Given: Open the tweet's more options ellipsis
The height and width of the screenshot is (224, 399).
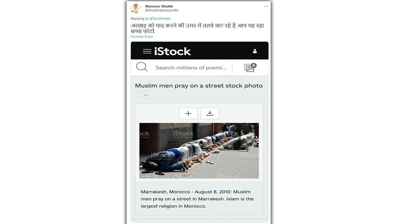Looking at the screenshot, I should pos(266,6).
